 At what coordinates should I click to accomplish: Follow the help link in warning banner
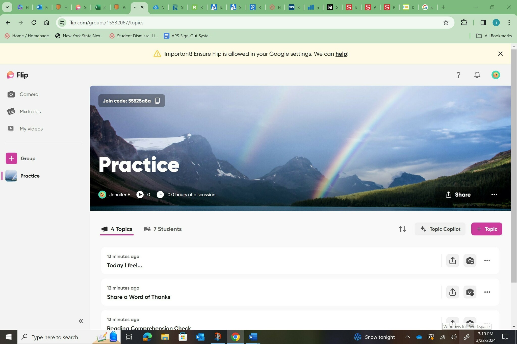coord(341,54)
